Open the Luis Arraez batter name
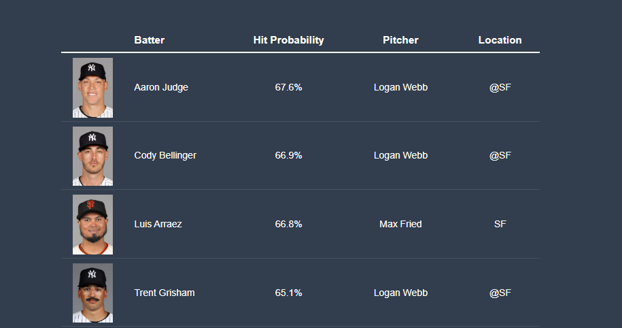This screenshot has height=328, width=622. coord(158,224)
